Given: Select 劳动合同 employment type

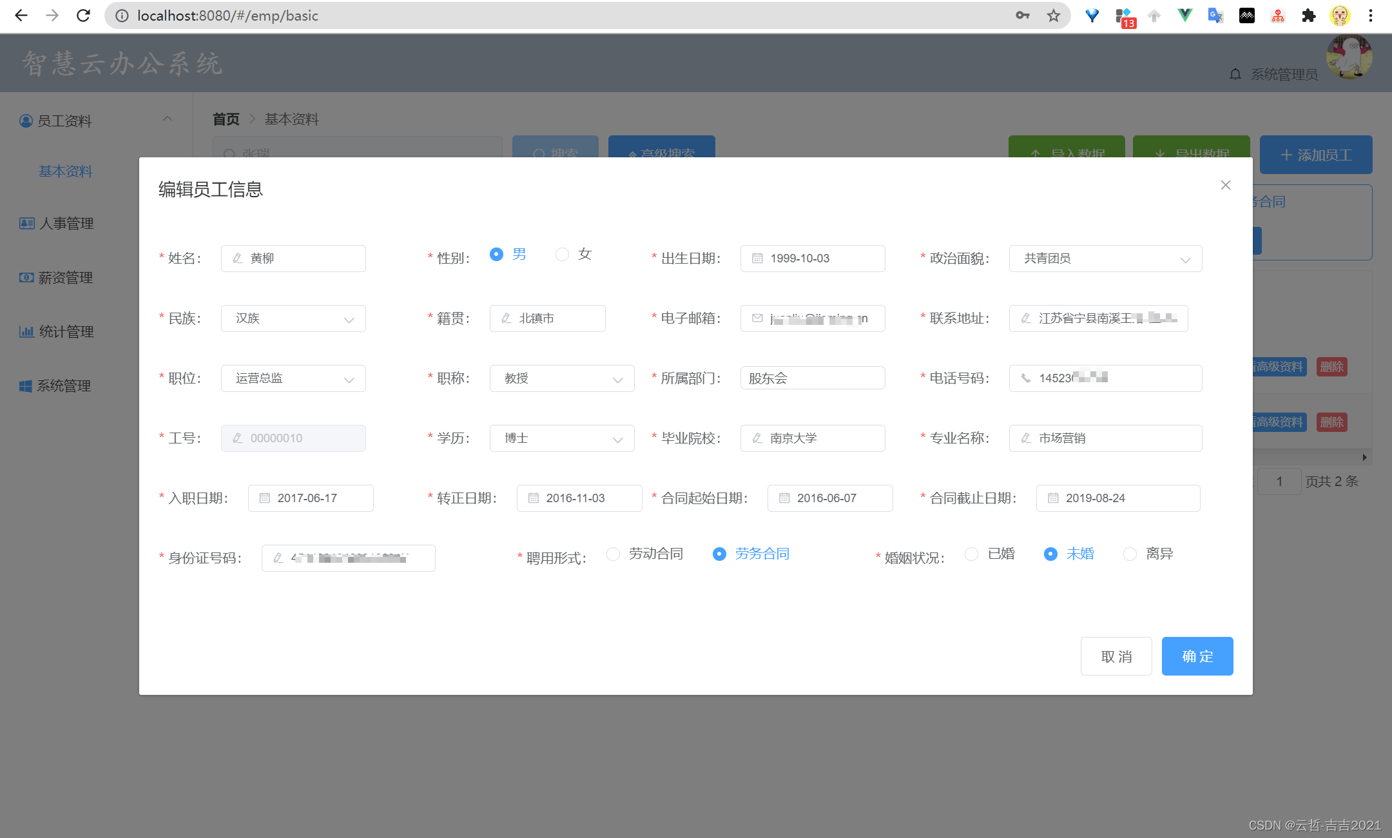Looking at the screenshot, I should click(614, 554).
